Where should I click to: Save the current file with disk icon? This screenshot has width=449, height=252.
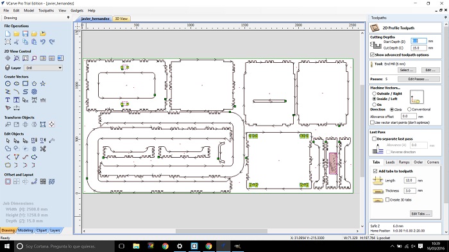point(25,34)
